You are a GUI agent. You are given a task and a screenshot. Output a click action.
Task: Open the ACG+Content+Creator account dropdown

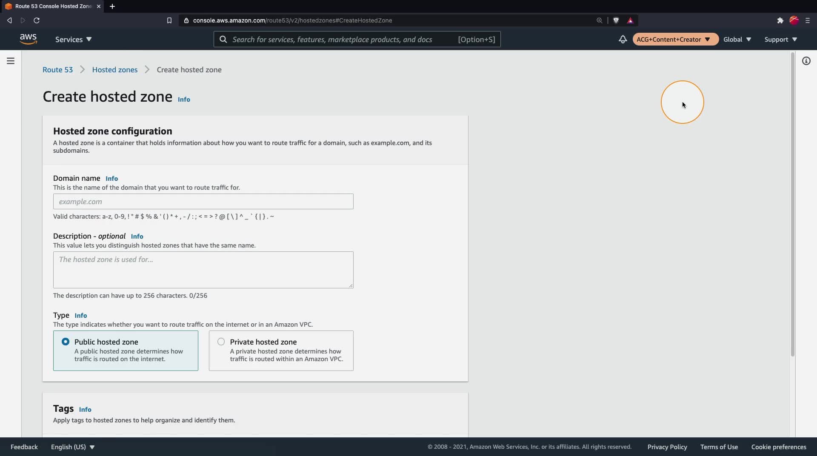coord(675,39)
